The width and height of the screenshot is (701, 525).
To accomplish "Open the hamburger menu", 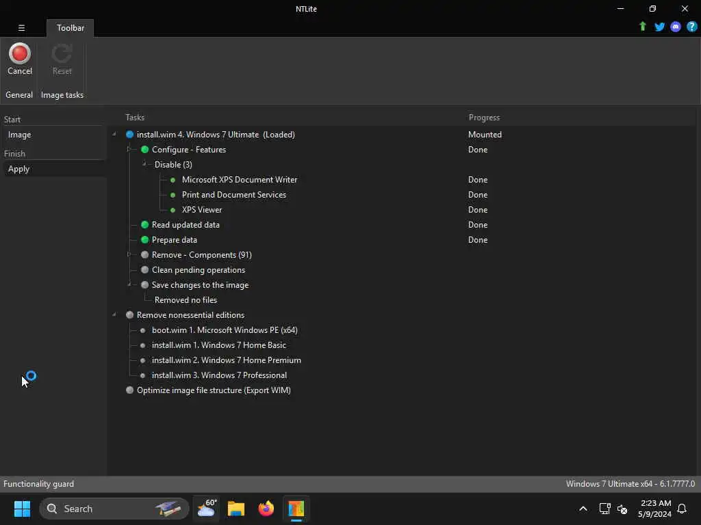I will (x=21, y=27).
